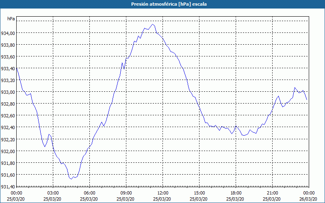Select the 931,80 y-axis label

(8, 163)
